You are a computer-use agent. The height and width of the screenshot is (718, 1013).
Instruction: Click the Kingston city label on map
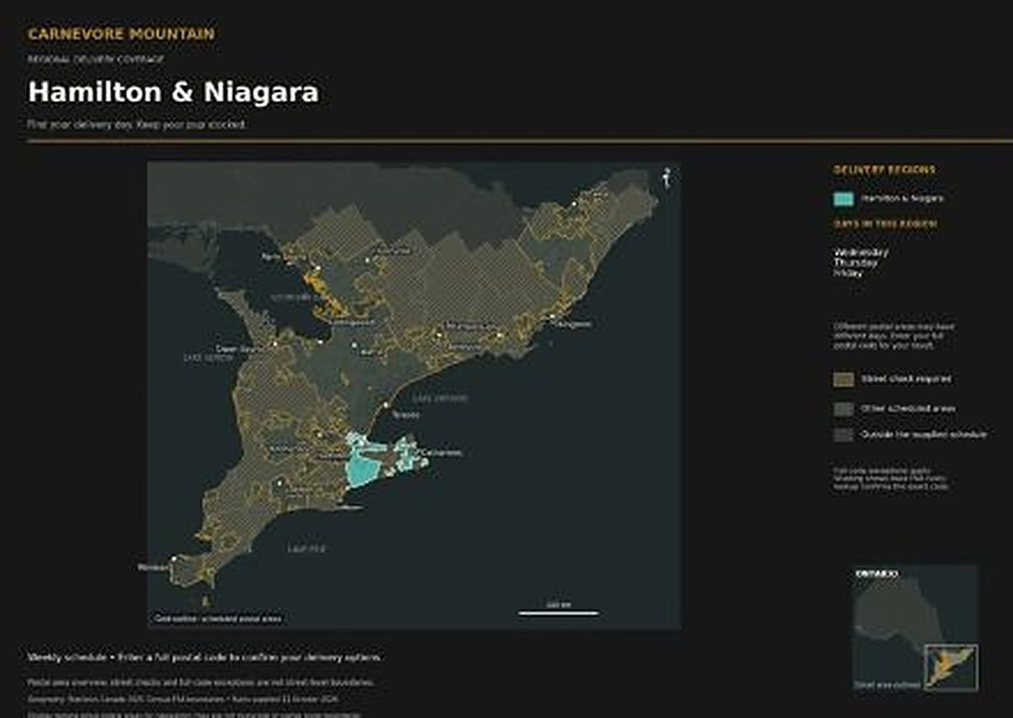coord(572,324)
